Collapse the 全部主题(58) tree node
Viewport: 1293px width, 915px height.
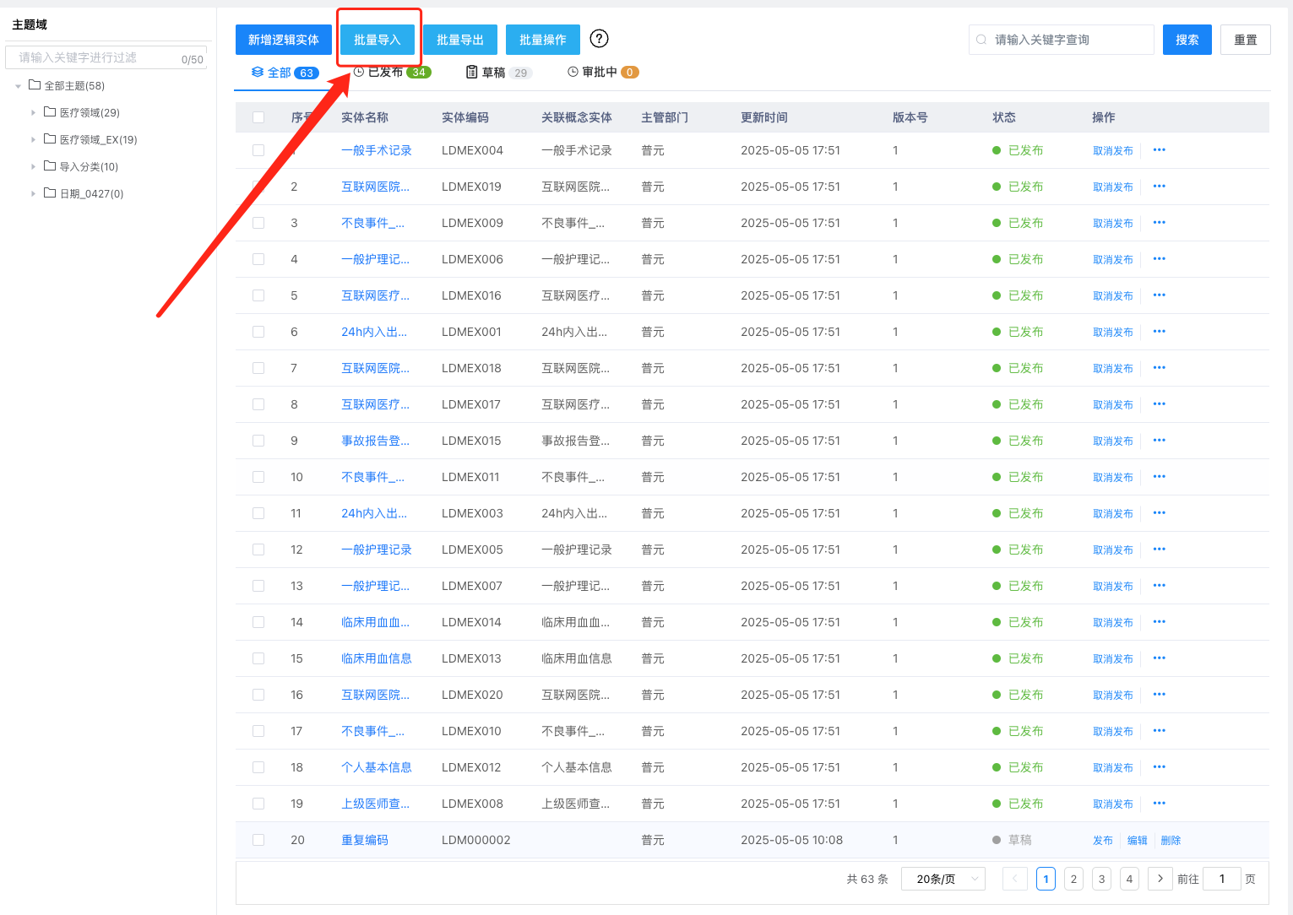[18, 85]
